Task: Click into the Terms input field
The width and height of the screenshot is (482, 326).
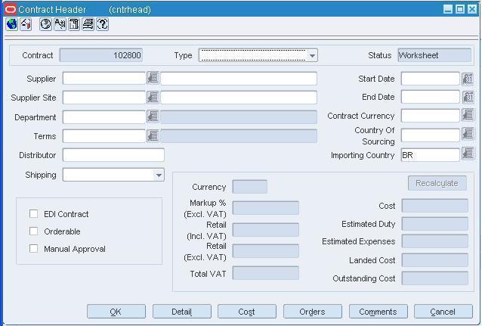Action: 104,135
